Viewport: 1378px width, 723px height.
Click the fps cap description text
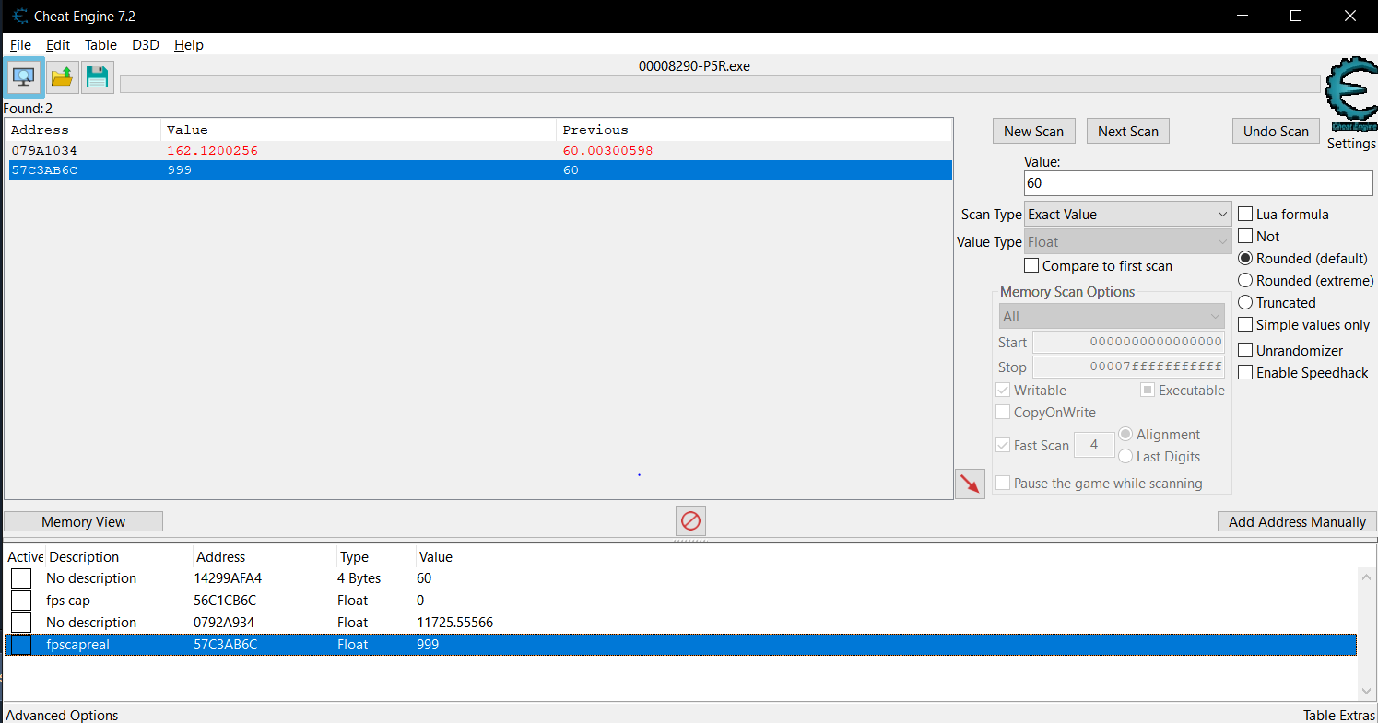coord(68,601)
